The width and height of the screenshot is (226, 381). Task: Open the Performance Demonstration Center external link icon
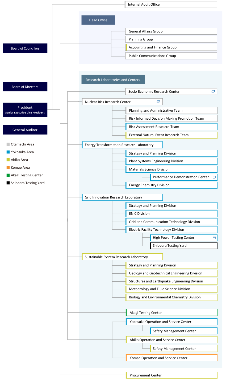point(214,177)
